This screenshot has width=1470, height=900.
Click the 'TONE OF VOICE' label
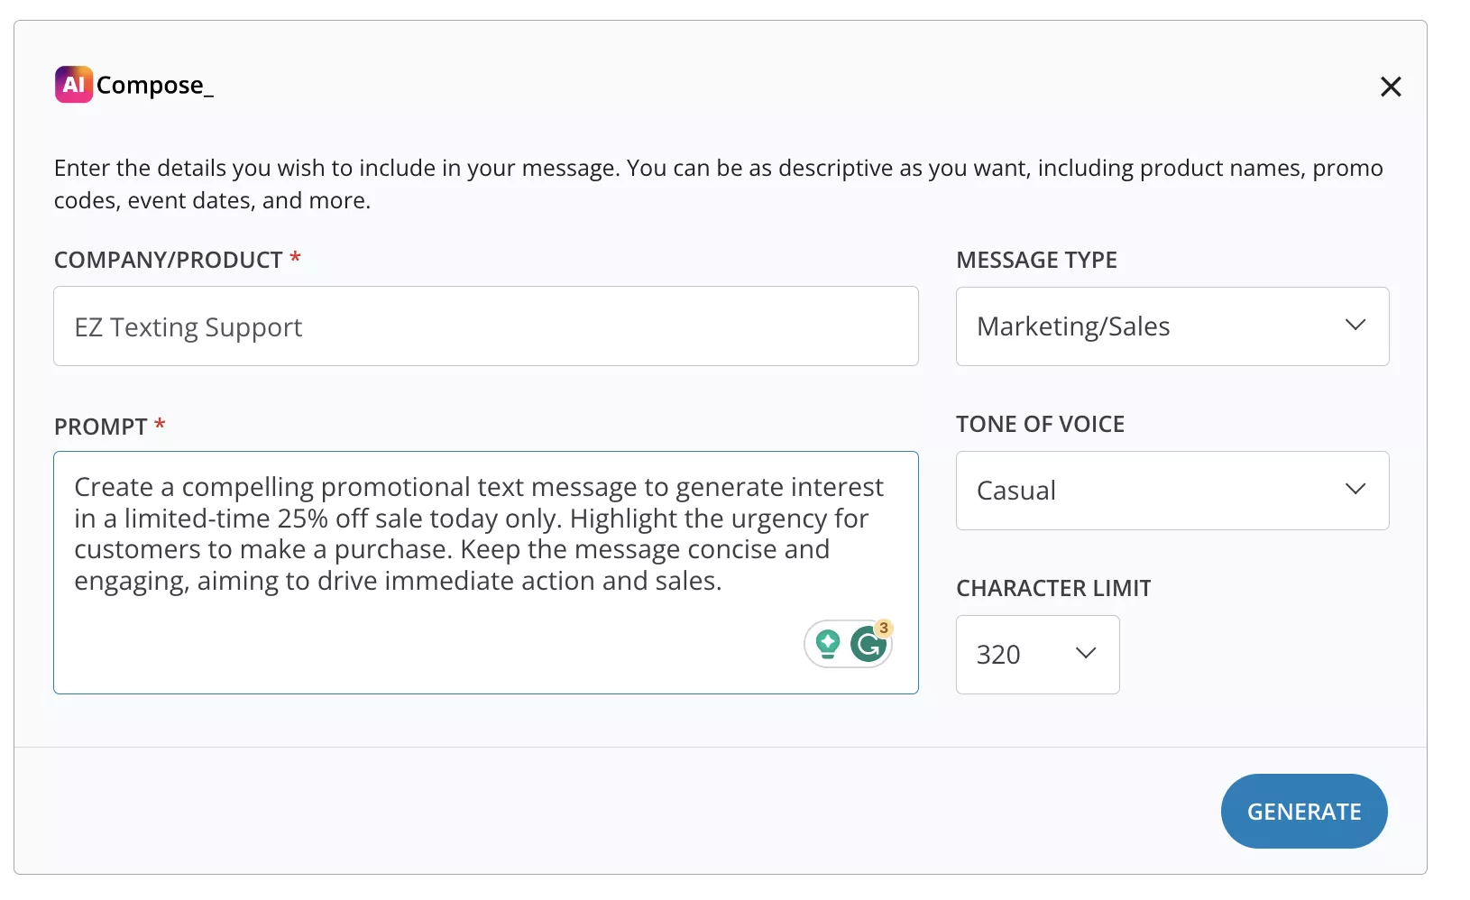tap(1040, 425)
